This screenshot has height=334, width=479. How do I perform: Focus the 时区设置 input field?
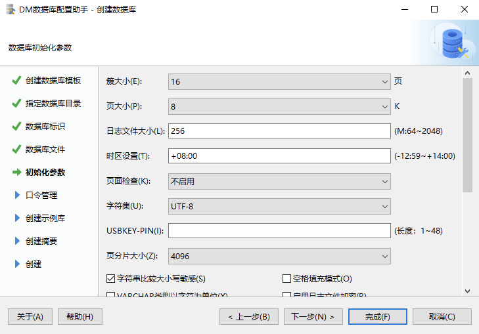click(x=279, y=156)
